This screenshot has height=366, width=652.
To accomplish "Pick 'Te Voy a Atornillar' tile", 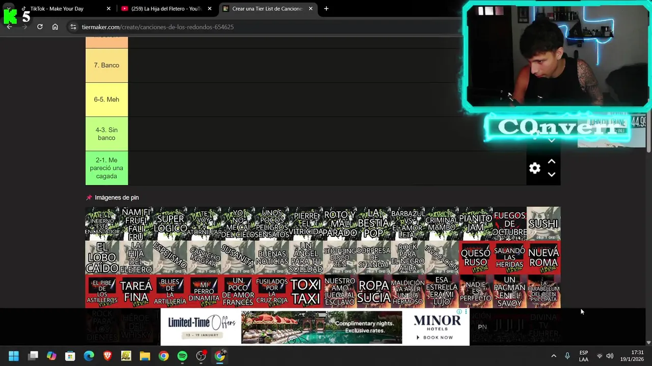I will [x=204, y=224].
